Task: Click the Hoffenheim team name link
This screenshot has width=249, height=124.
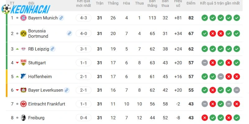Action: coord(40,77)
